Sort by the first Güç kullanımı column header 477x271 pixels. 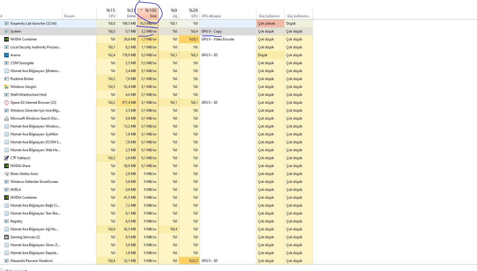click(270, 13)
